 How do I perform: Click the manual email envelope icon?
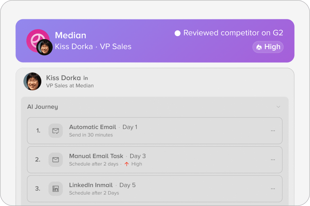pyautogui.click(x=55, y=160)
